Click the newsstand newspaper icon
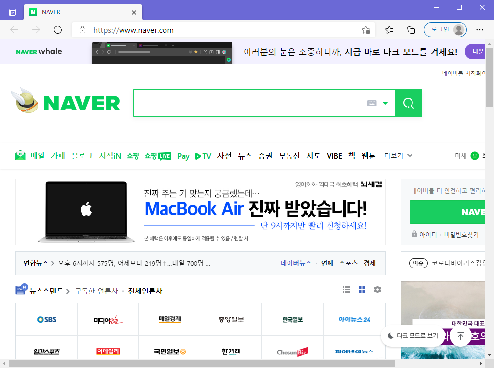494x368 pixels. (x=21, y=290)
